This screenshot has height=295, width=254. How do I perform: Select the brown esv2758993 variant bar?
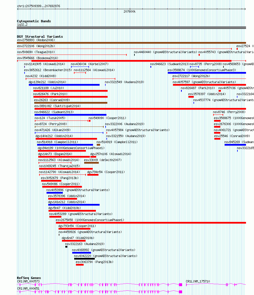[131, 43]
